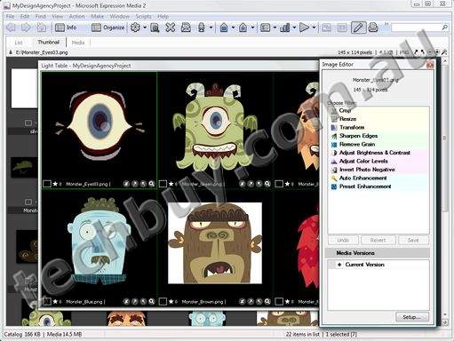The width and height of the screenshot is (454, 341).
Task: Click the microphone voice recording icon
Action: coord(202,28)
